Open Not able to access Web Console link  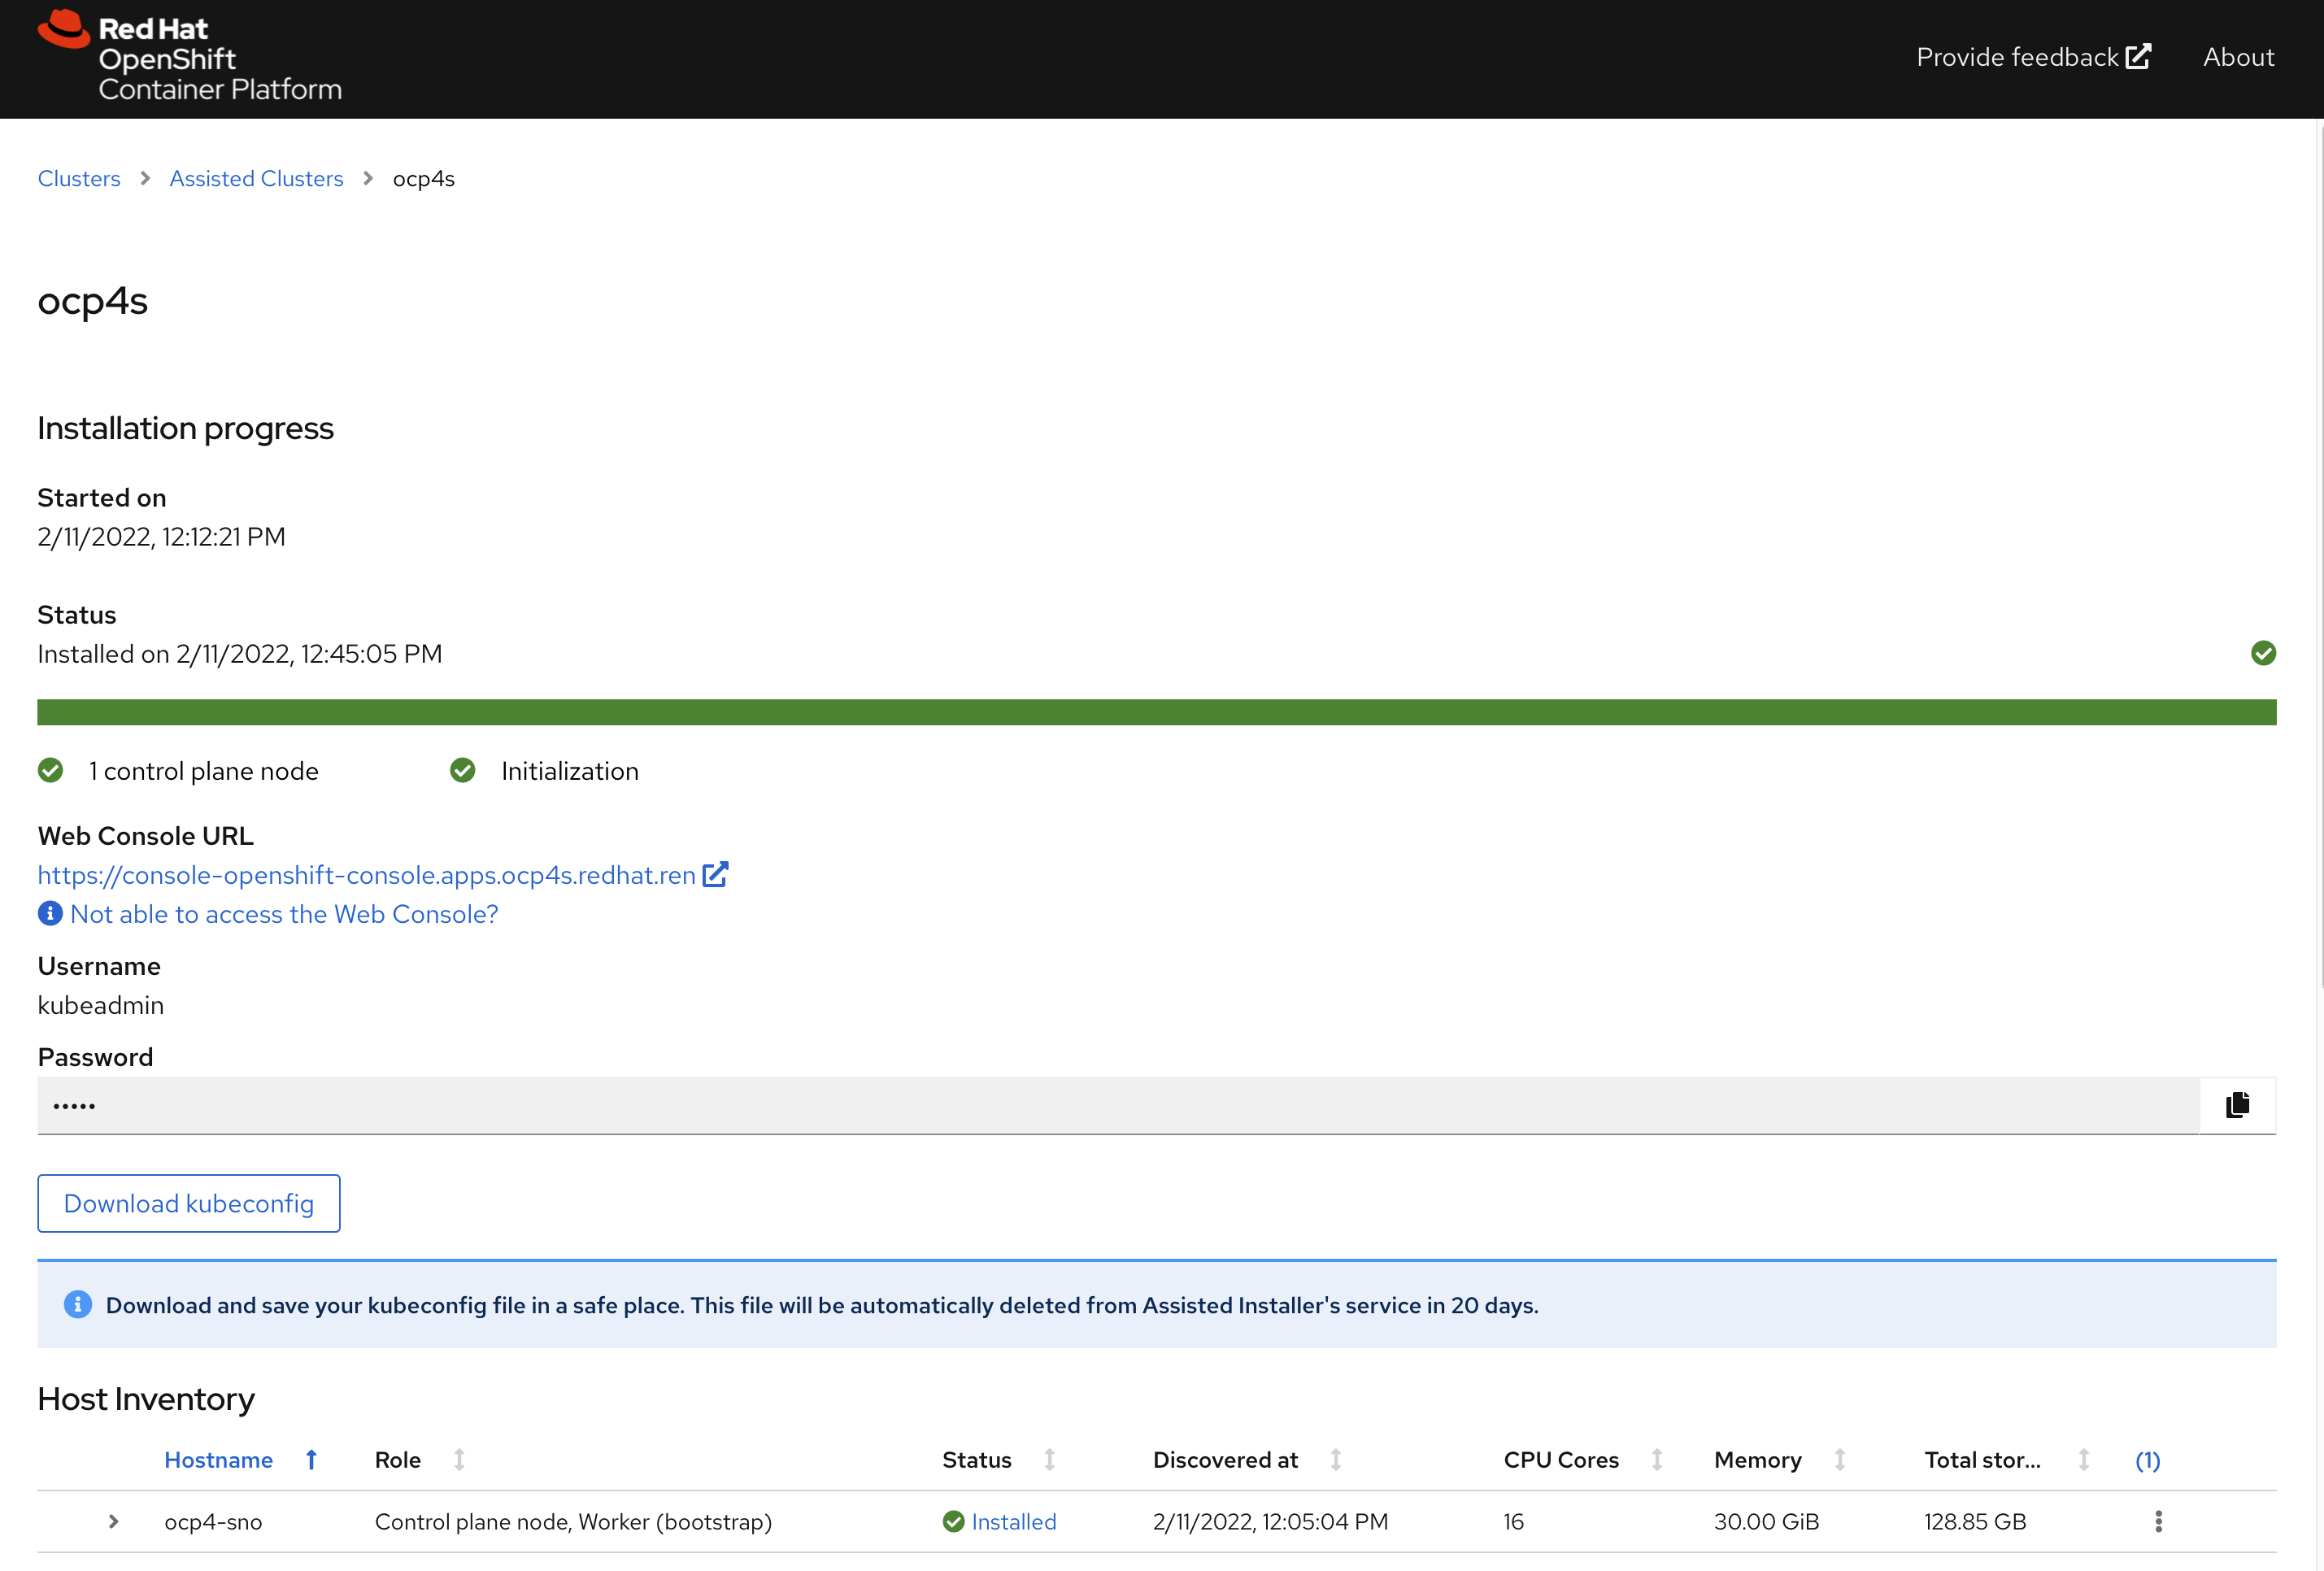click(284, 913)
